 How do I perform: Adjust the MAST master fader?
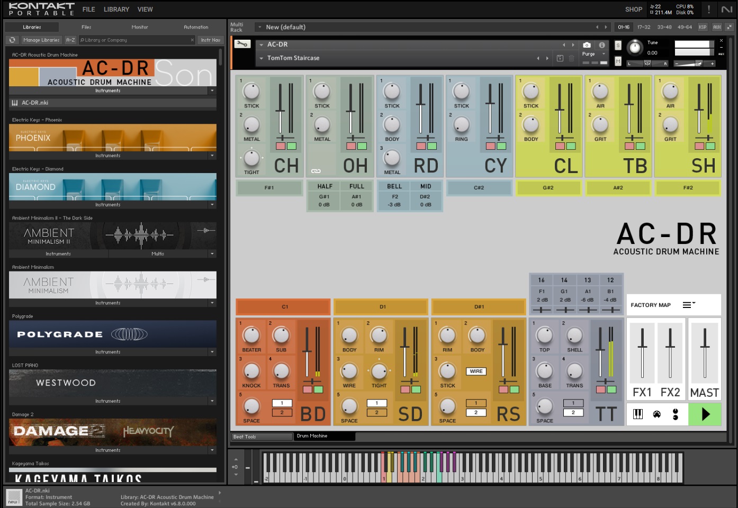point(705,347)
